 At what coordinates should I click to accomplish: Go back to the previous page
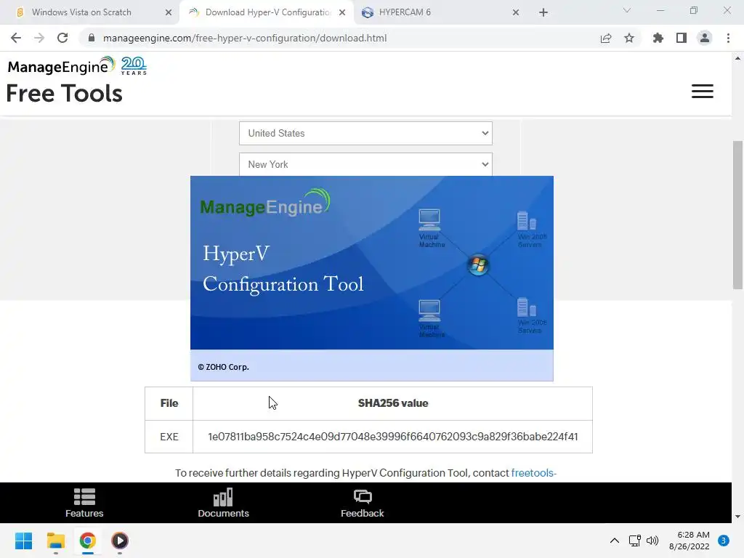[16, 38]
